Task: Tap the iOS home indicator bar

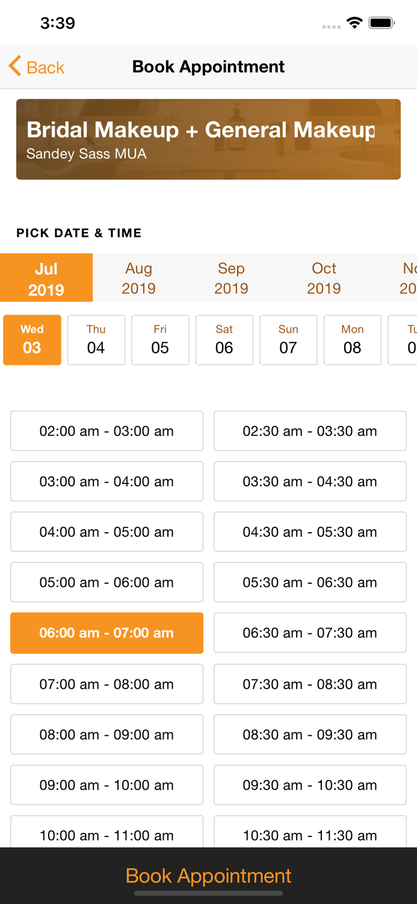Action: [208, 893]
